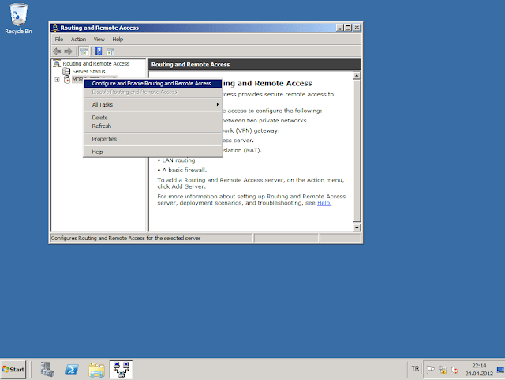Toggle the Show/Hide Console Tree toolbar icon
The width and height of the screenshot is (505, 380).
[x=84, y=51]
